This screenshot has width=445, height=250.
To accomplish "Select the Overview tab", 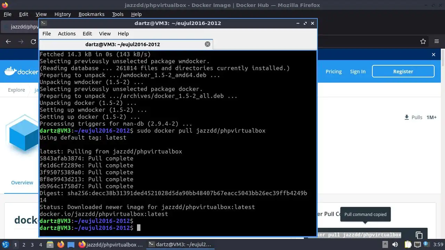I will [22, 183].
